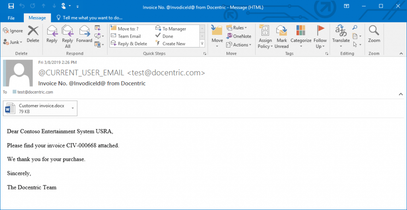The image size is (407, 210).
Task: Send message to OneNote
Action: tap(239, 36)
